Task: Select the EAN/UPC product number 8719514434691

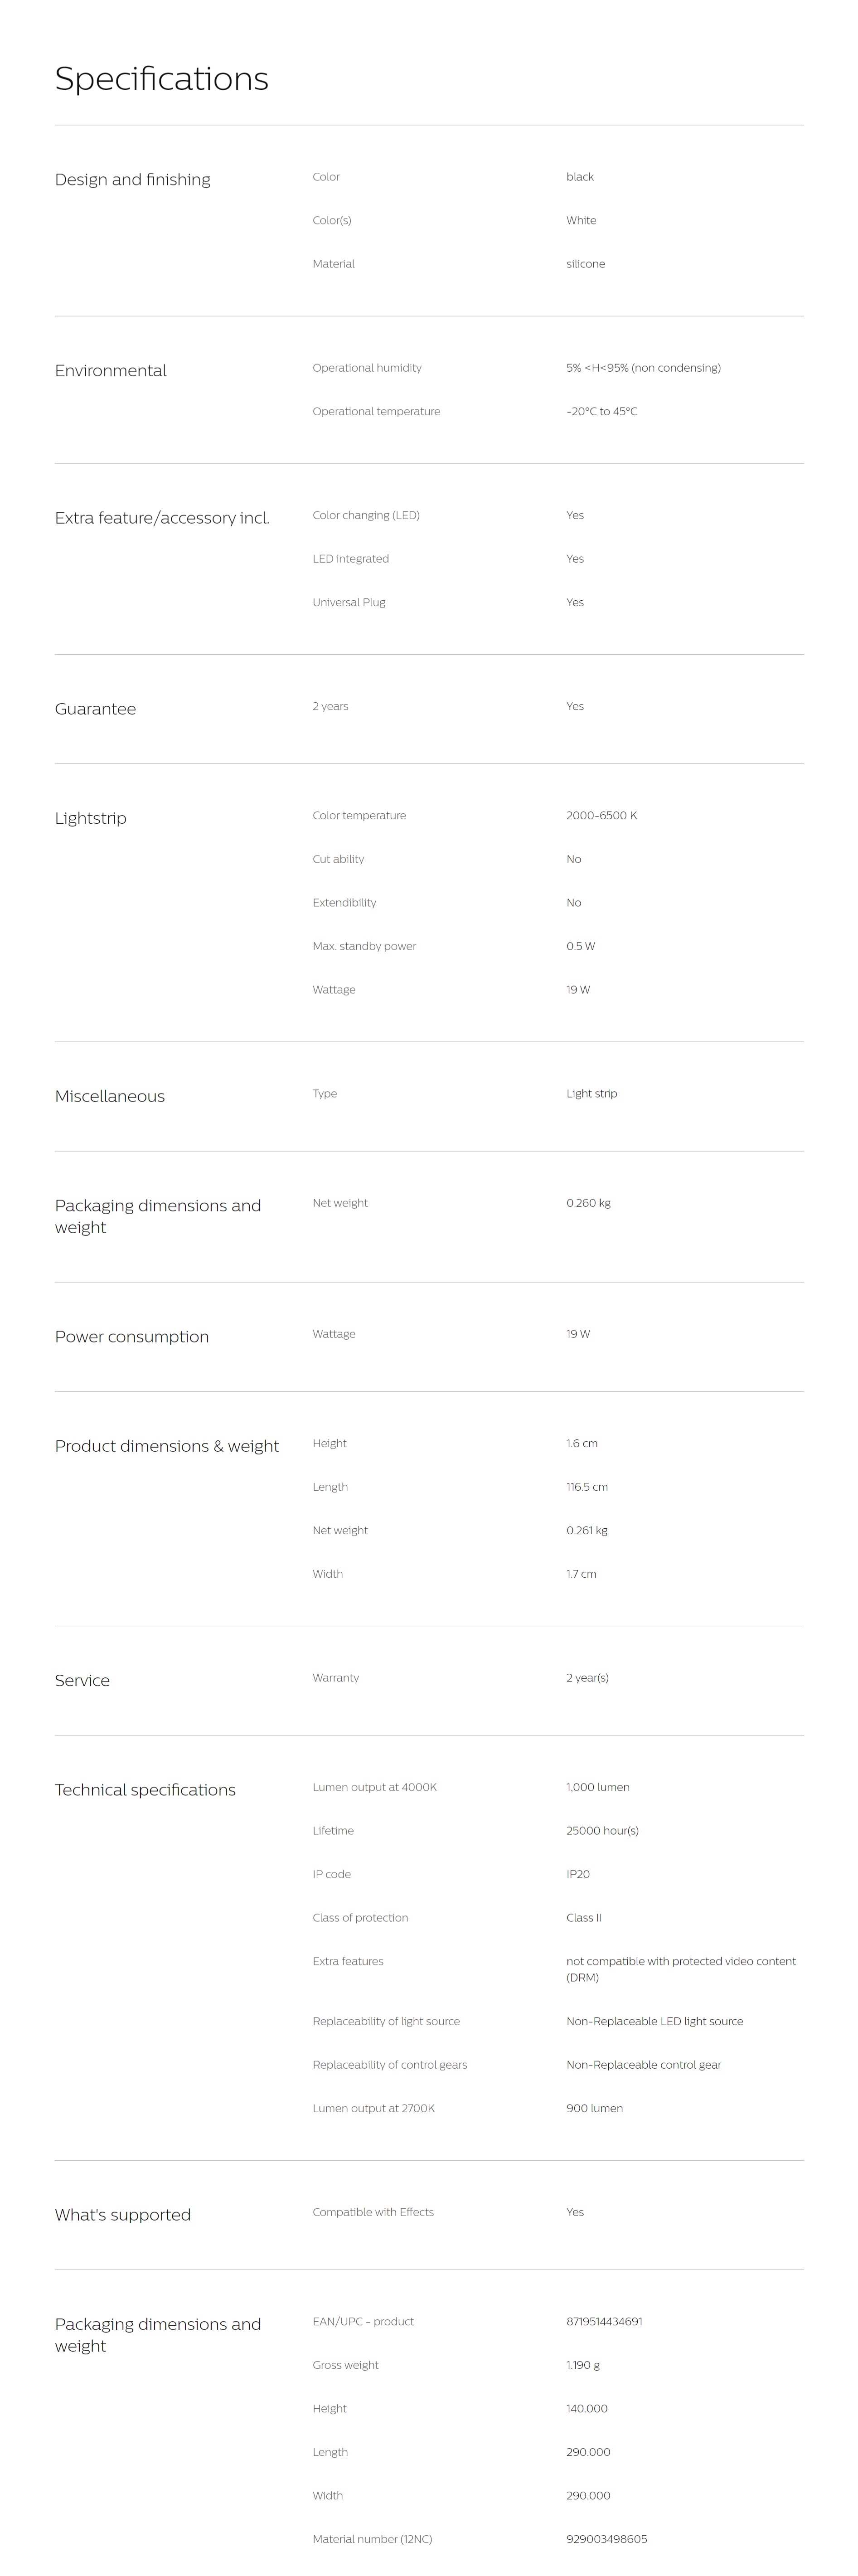Action: point(604,2321)
